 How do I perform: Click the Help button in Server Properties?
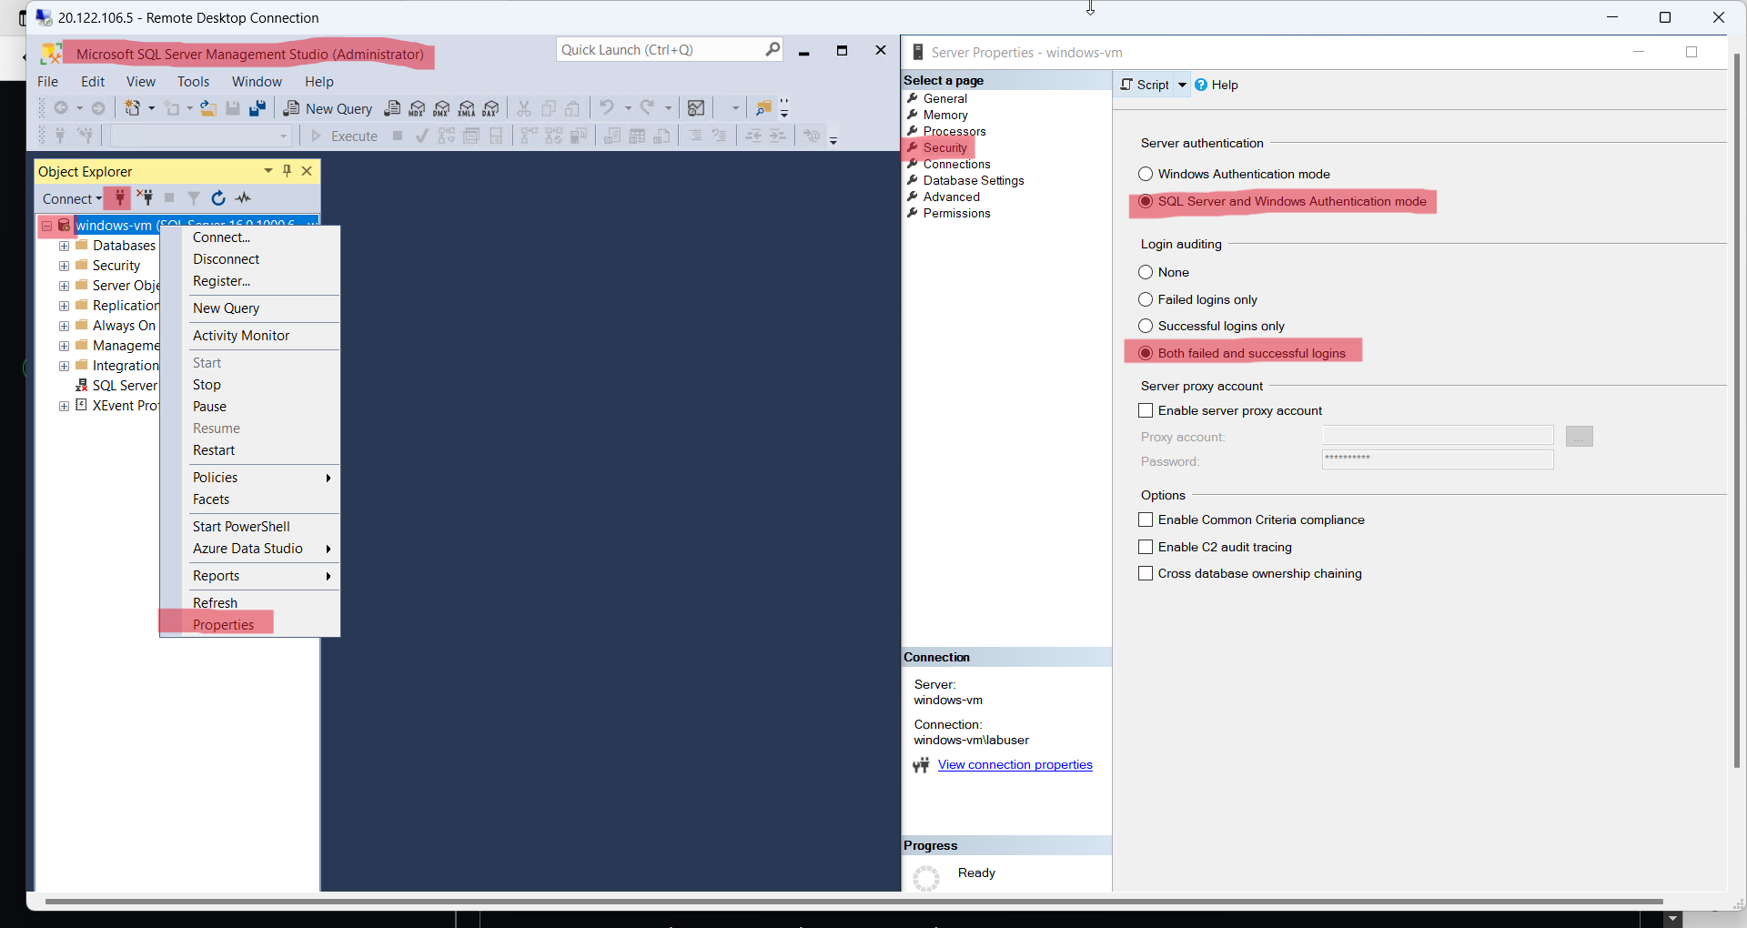1217,84
